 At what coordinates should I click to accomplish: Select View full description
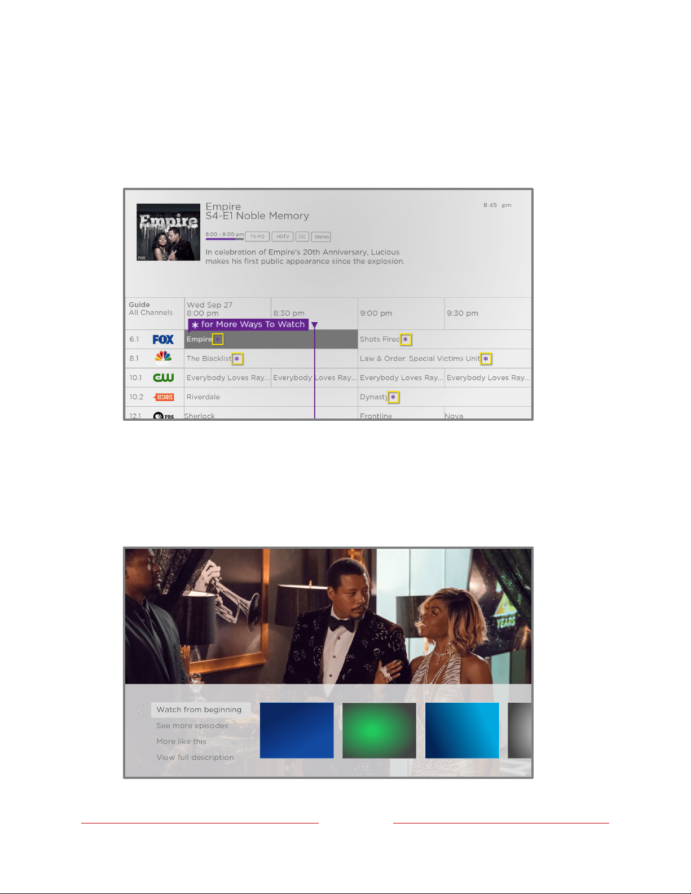(x=195, y=757)
